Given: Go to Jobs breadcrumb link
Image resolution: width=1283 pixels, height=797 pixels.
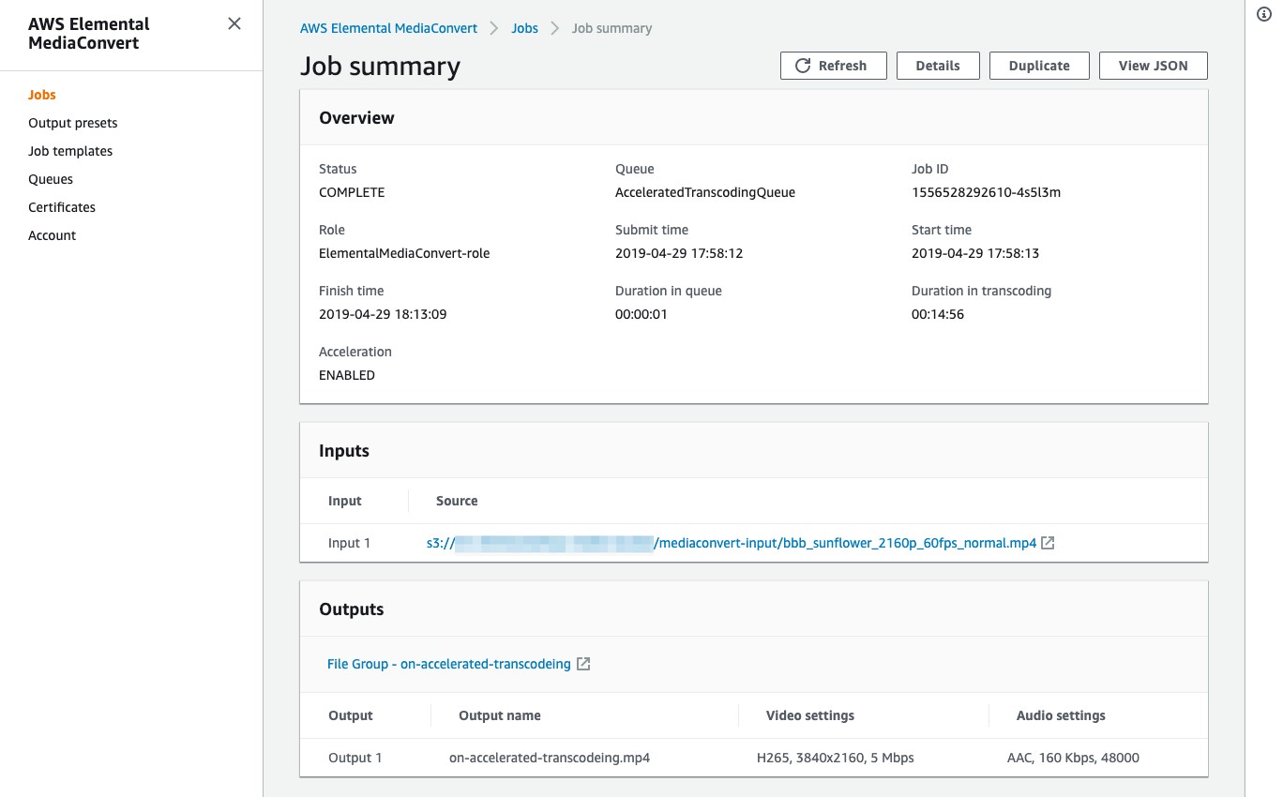Looking at the screenshot, I should [x=525, y=28].
